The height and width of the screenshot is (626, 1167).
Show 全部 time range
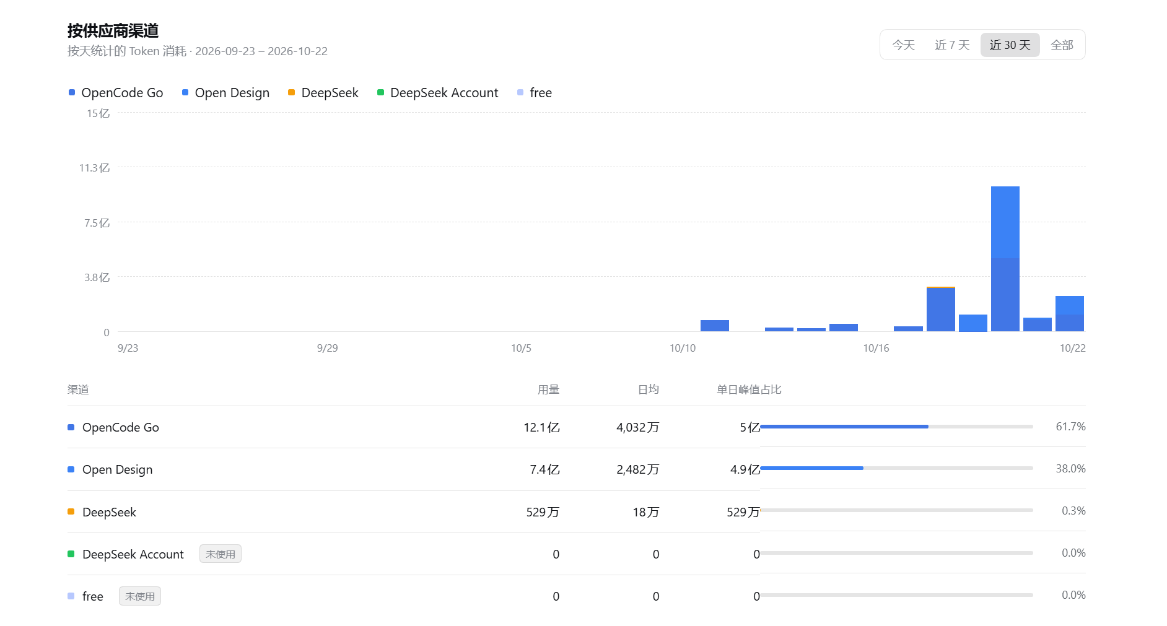[x=1062, y=45]
